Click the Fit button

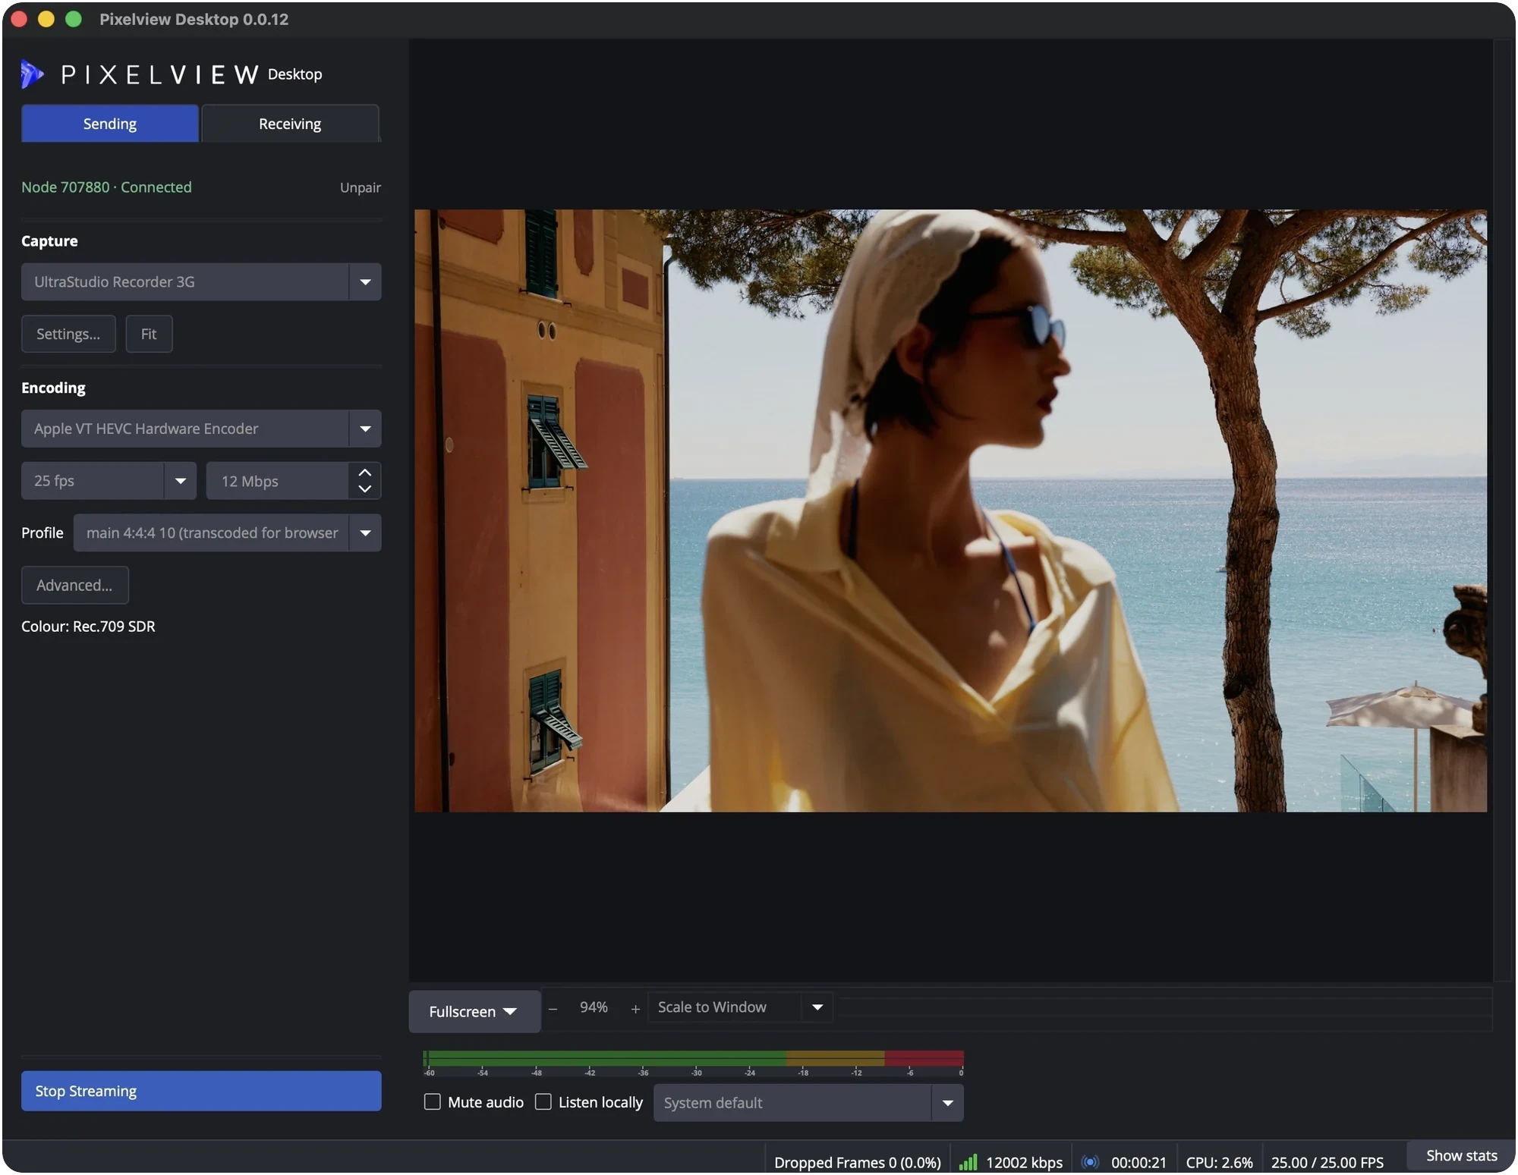(149, 334)
